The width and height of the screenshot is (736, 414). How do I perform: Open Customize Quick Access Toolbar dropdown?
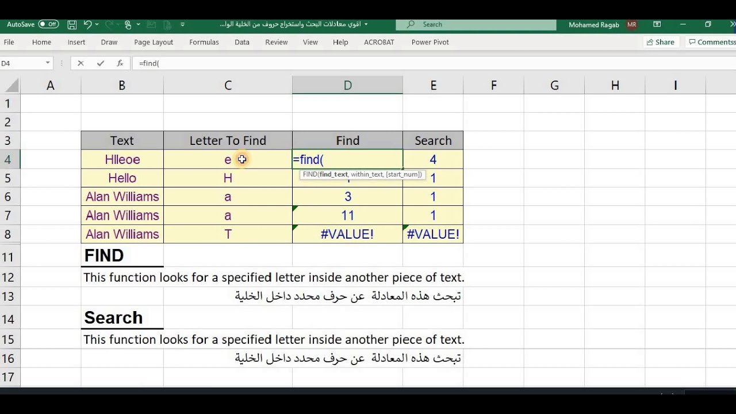[x=182, y=25]
